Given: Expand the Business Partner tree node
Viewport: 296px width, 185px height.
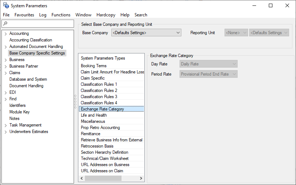Looking at the screenshot, I should pos(5,67).
